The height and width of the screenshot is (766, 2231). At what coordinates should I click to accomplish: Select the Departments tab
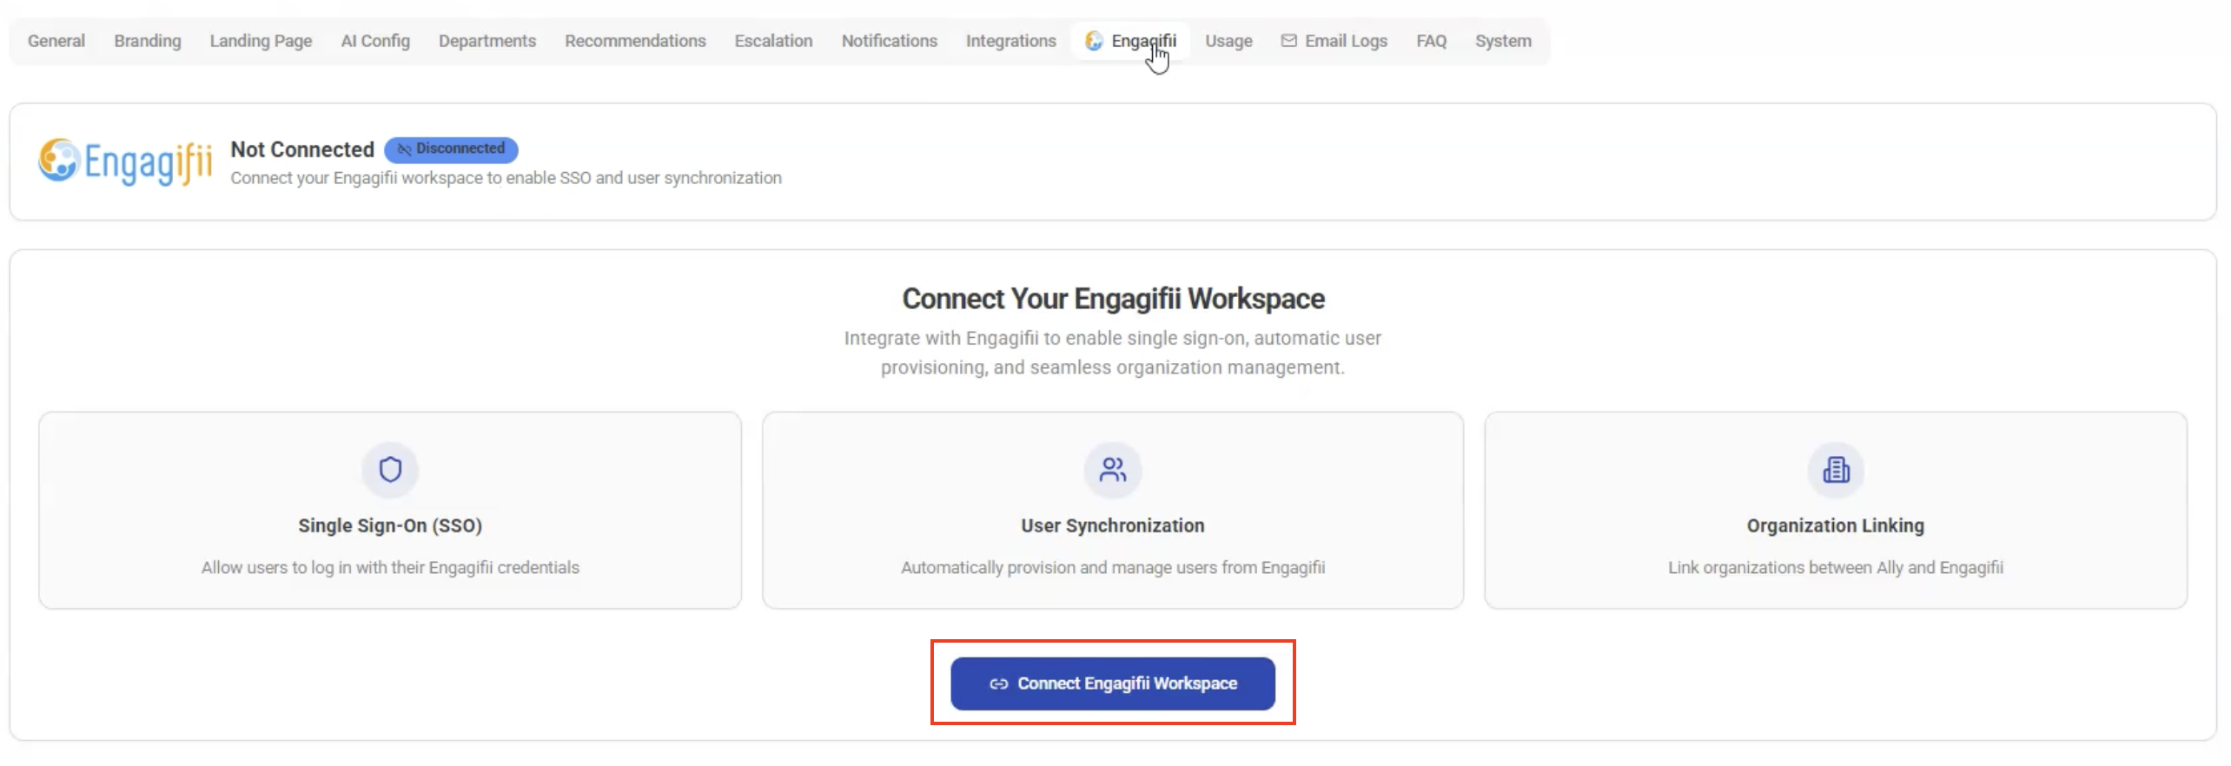[x=487, y=41]
